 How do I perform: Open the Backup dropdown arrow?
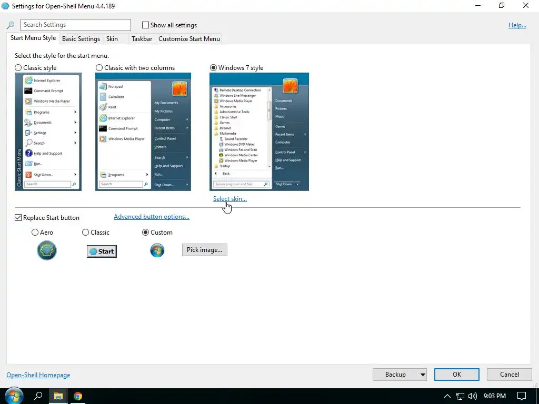pos(423,375)
